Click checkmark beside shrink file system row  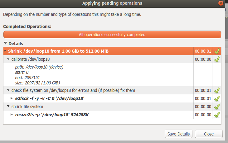tap(217, 107)
